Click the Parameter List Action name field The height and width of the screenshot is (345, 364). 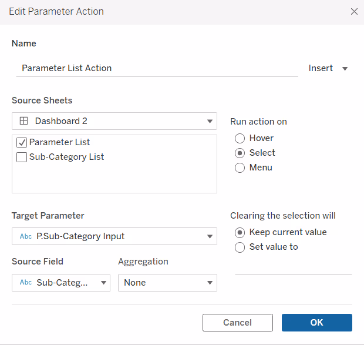[157, 68]
